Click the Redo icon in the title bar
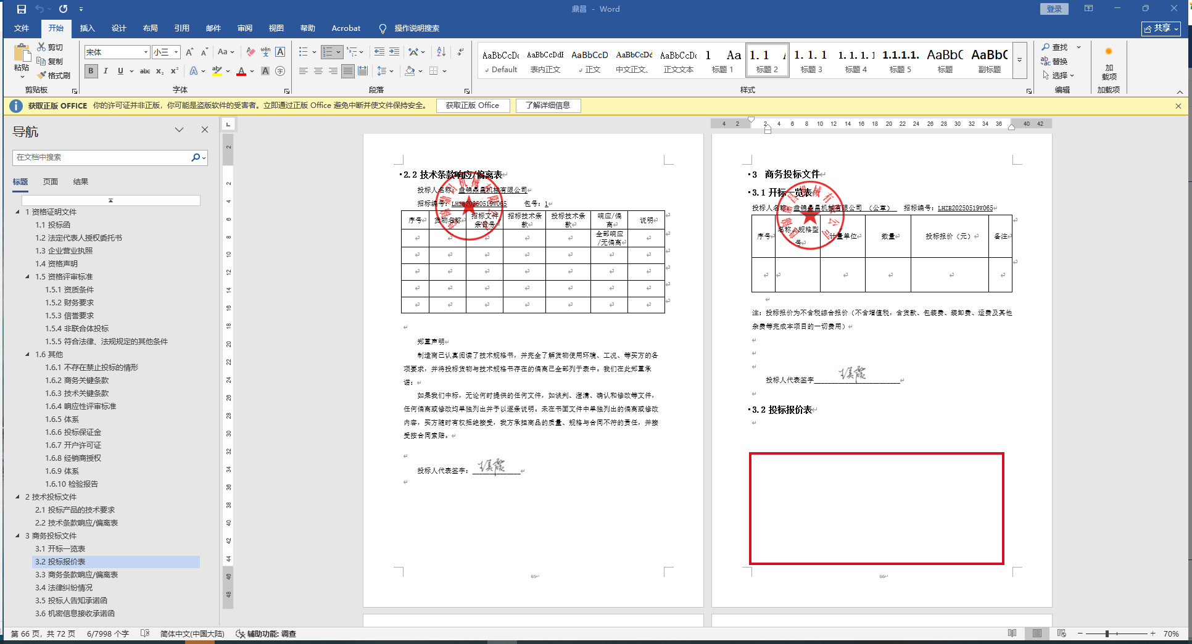The image size is (1192, 644). [63, 9]
